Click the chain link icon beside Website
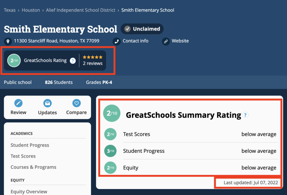This screenshot has height=195, width=287. [x=166, y=41]
